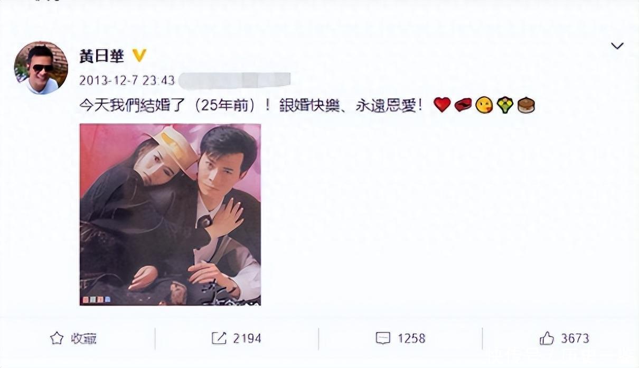The image size is (639, 368).
Task: Open the attached couple photo
Action: point(170,214)
